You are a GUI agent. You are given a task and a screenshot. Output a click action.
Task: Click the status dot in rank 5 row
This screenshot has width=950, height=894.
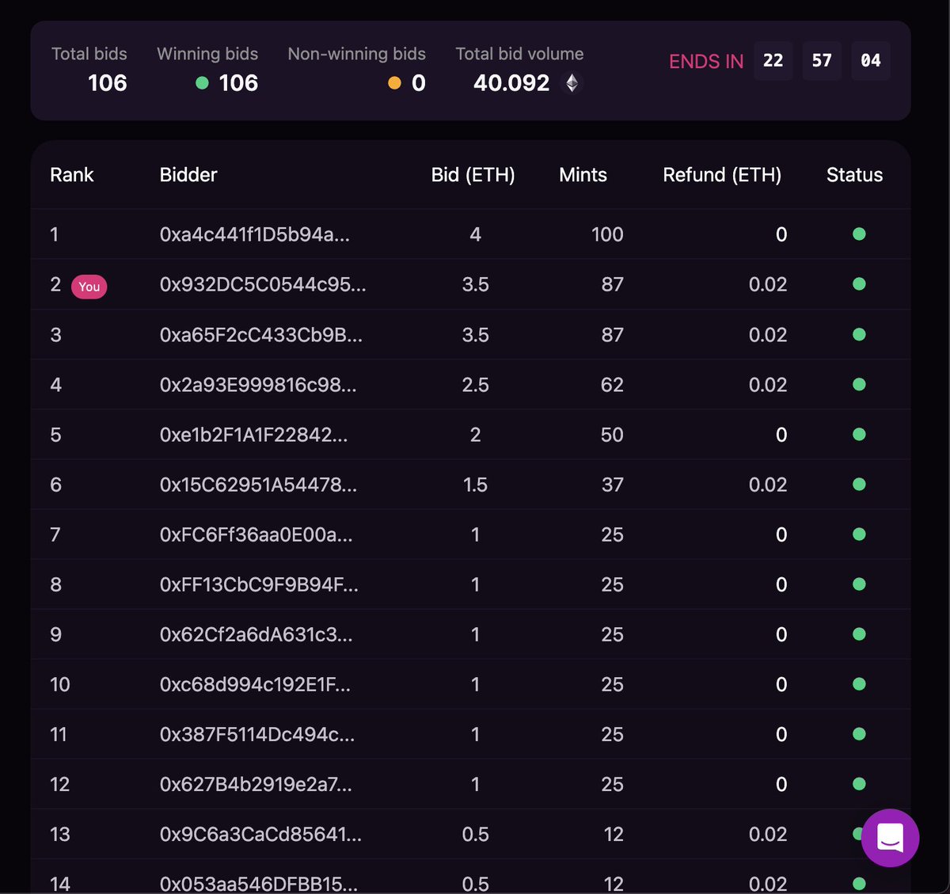859,434
